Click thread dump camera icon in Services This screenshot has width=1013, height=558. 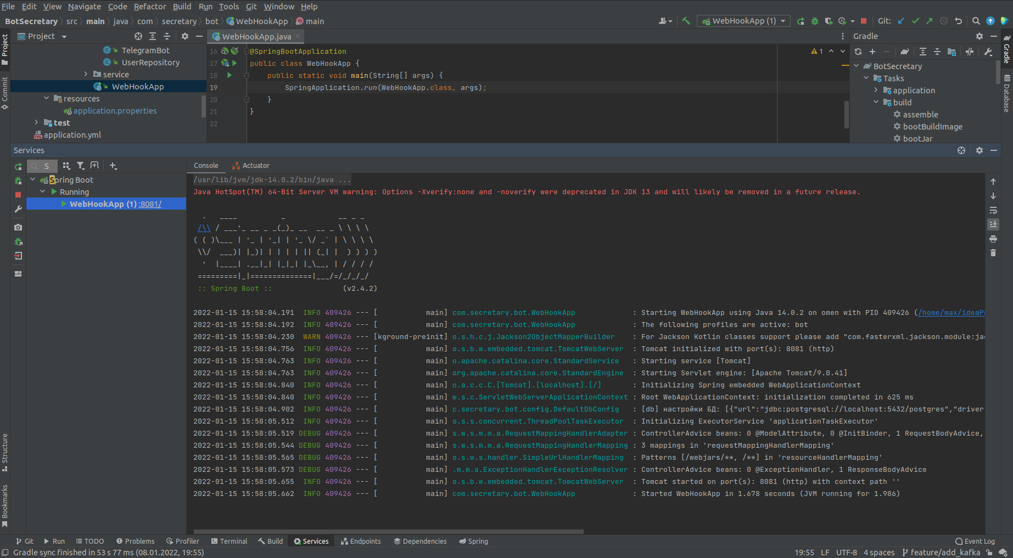(x=18, y=227)
